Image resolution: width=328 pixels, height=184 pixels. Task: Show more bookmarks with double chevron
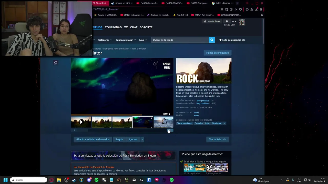coord(262,15)
